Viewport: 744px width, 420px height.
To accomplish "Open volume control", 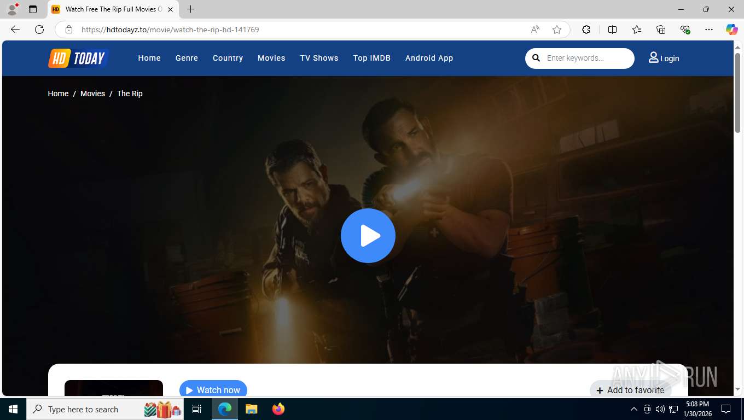I will 660,409.
